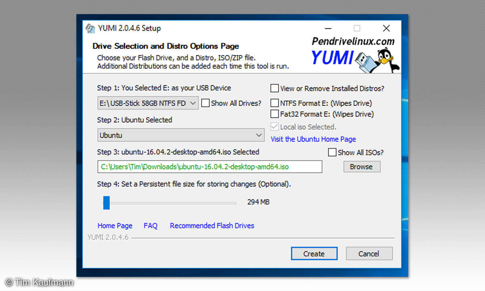Screen dimensions: 485x291
Task: Expand the Ubuntu distro dropdown
Action: (181, 135)
